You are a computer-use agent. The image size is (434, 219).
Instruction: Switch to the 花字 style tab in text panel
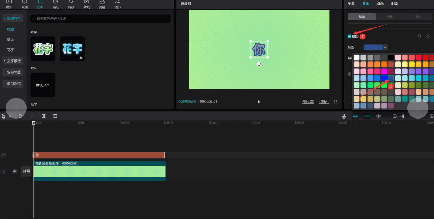click(x=418, y=17)
